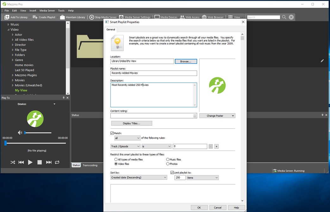Pin the Status panel
Image resolution: width=330 pixels, height=212 pixels.
(x=322, y=115)
